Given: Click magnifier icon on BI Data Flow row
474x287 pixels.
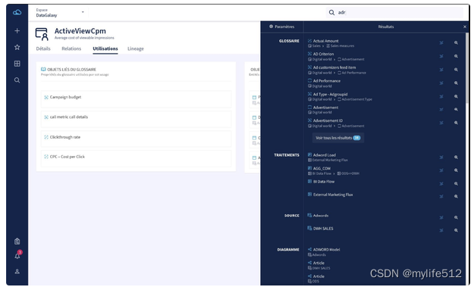Looking at the screenshot, I should [x=456, y=183].
